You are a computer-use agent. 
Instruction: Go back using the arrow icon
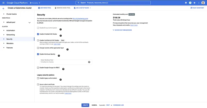(3, 8)
